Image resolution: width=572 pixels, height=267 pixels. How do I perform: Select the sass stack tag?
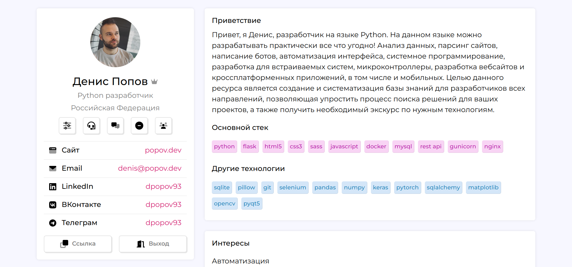[316, 147]
